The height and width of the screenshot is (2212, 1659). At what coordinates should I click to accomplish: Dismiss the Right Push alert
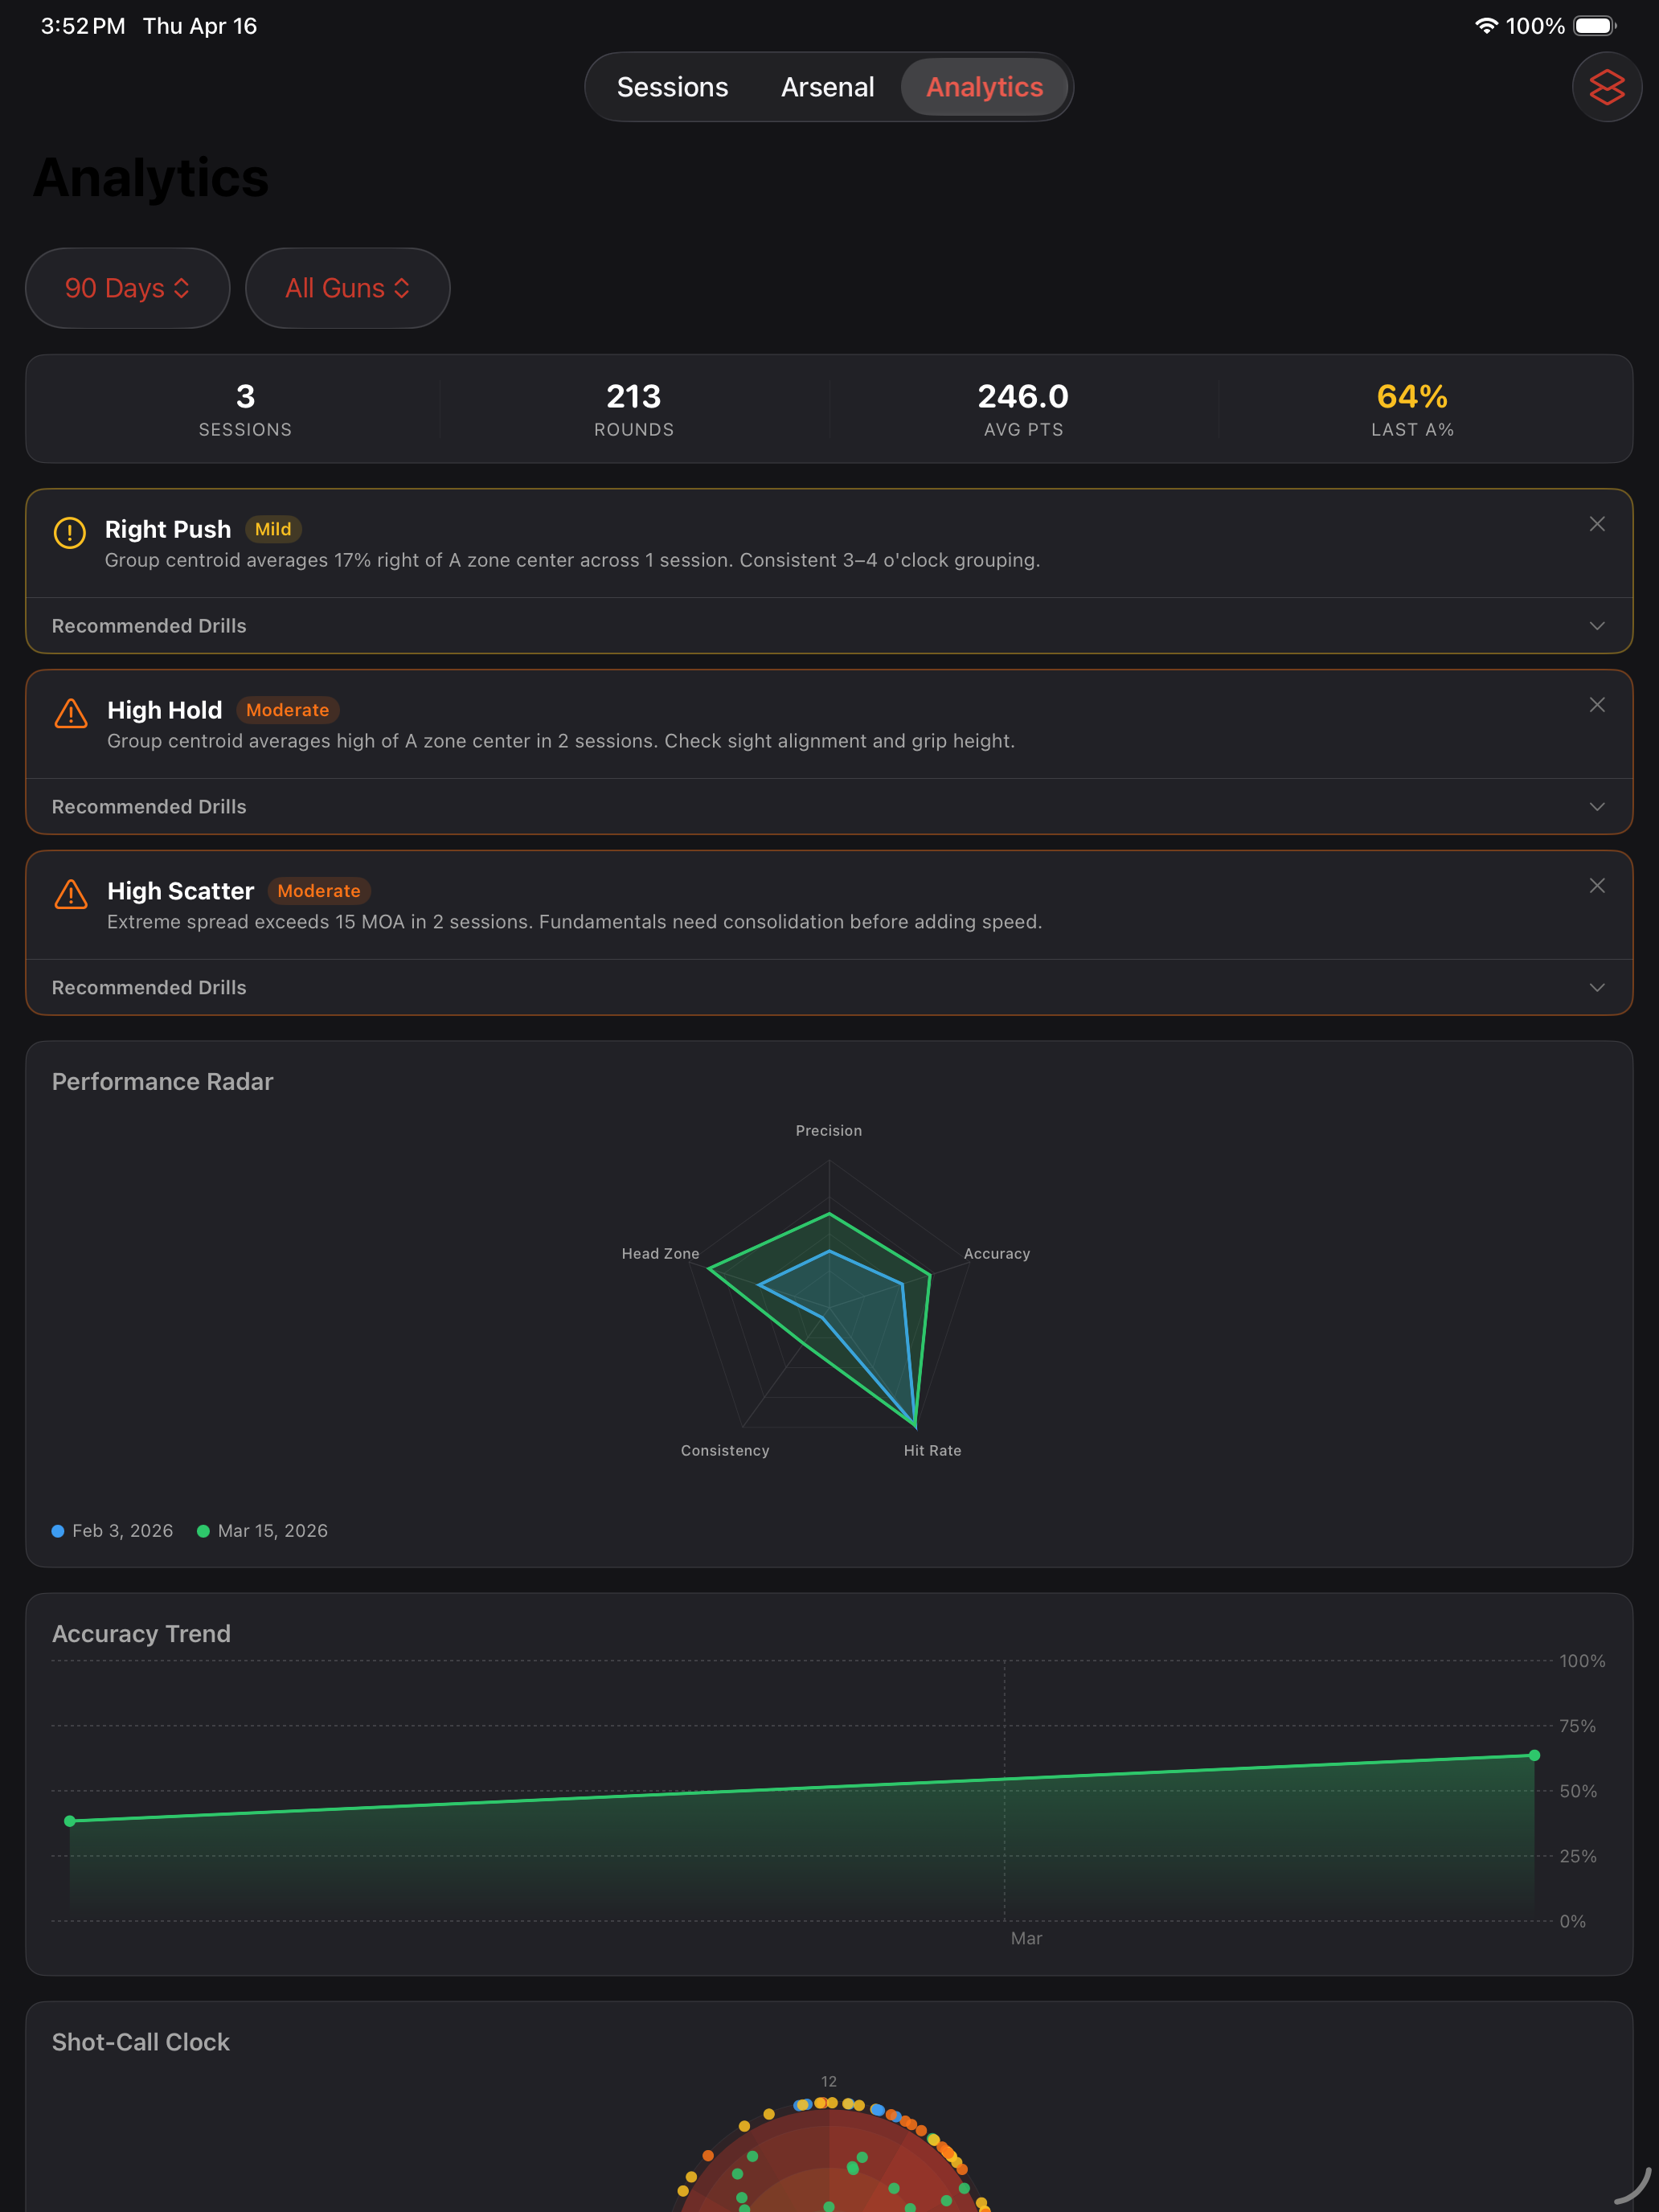[x=1597, y=524]
